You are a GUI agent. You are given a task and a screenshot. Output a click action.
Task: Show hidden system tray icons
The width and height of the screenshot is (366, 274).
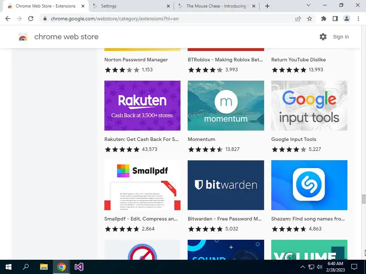coord(302,267)
